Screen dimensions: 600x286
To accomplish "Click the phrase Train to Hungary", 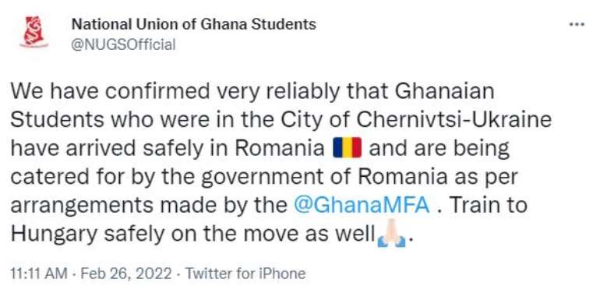I will [x=269, y=220].
